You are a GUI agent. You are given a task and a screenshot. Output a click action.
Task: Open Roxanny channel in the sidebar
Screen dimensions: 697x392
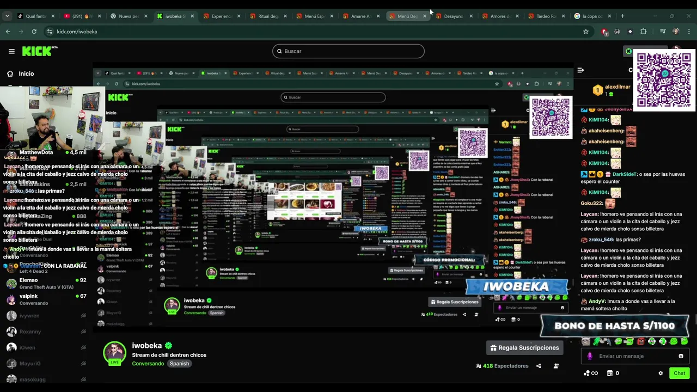[x=46, y=332]
